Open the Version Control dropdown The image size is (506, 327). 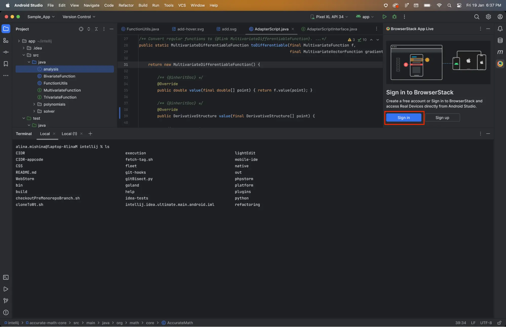point(79,17)
